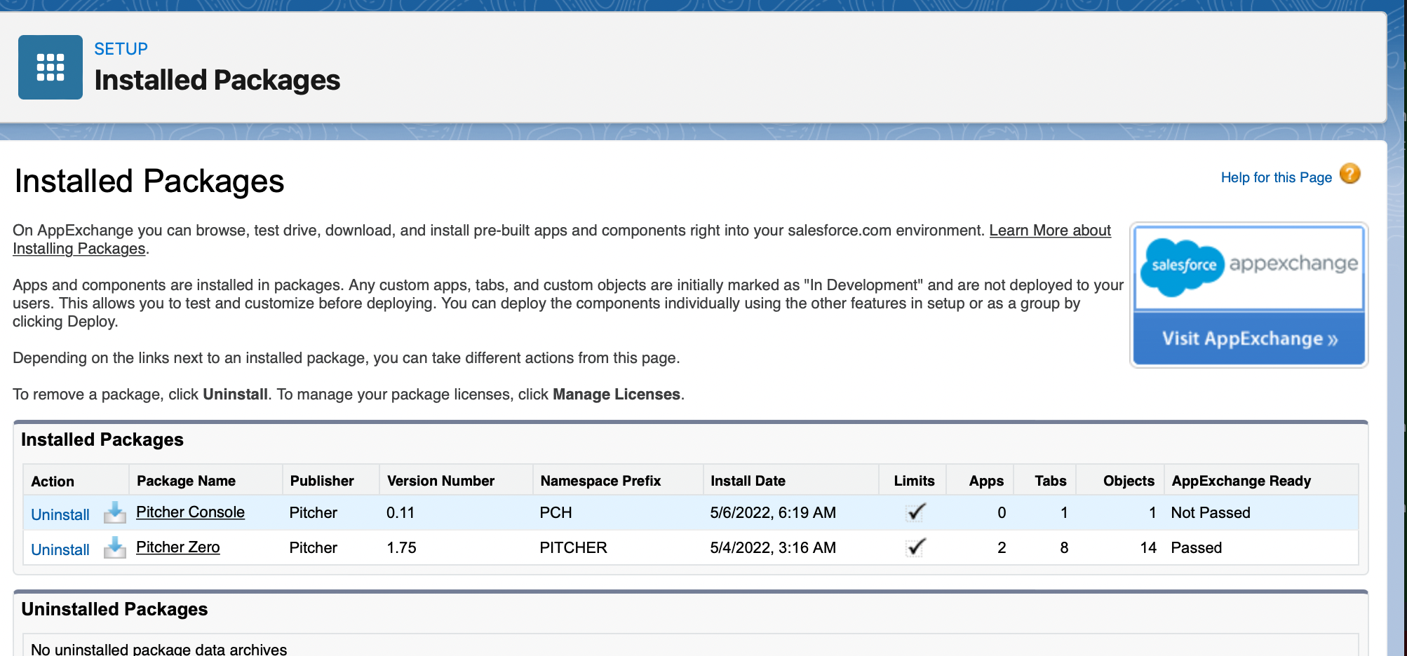Uninstall the Pitcher Console package

point(60,514)
